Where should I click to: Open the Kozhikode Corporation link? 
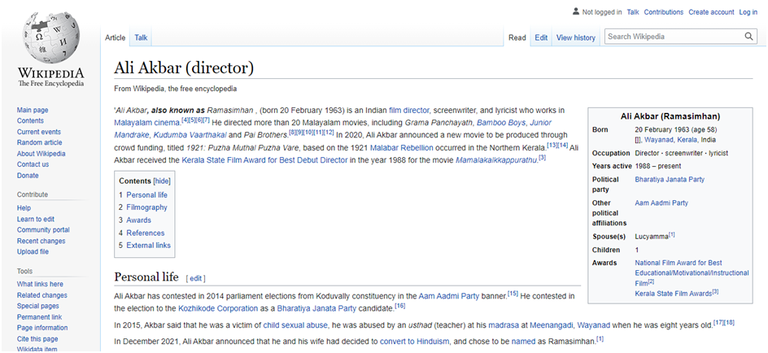(218, 308)
